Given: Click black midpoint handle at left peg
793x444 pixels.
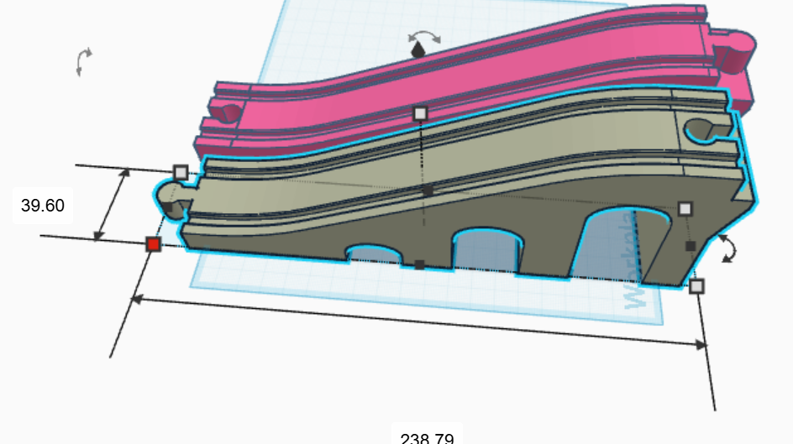Looking at the screenshot, I should point(168,207).
